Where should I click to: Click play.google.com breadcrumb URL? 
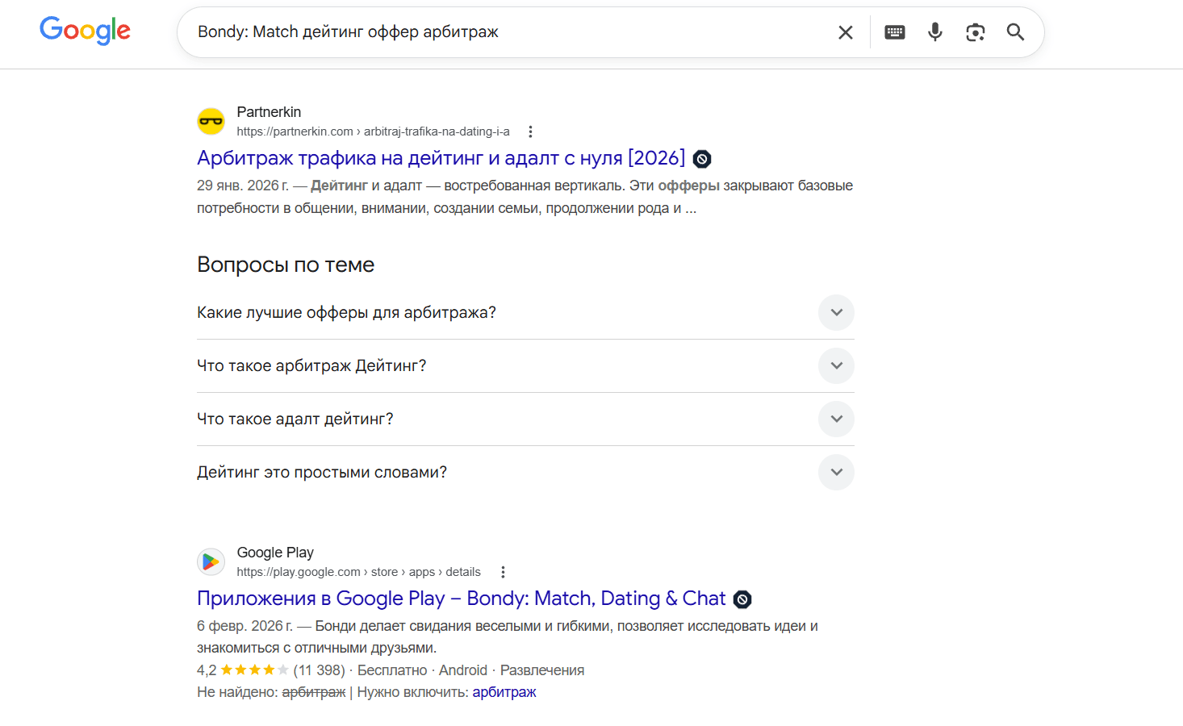coord(358,572)
